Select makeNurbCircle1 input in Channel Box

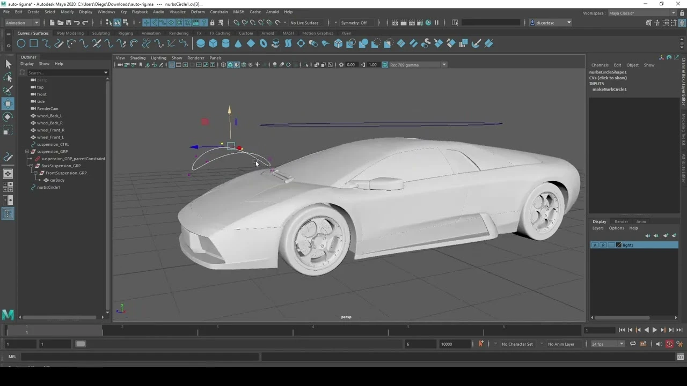click(609, 89)
